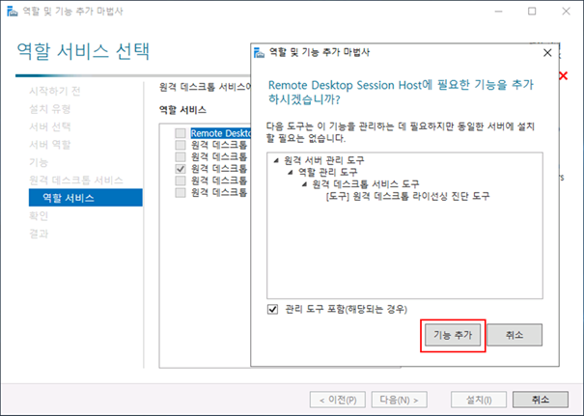Screen dimensions: 584x416
Task: Open the 원격 데스크톱 서비스 step
Action: (76, 180)
